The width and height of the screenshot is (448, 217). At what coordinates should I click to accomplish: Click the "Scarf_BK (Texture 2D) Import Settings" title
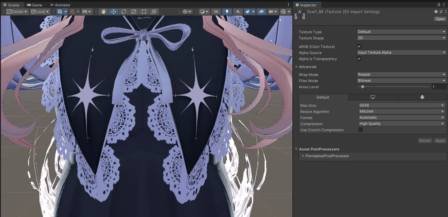(343, 12)
